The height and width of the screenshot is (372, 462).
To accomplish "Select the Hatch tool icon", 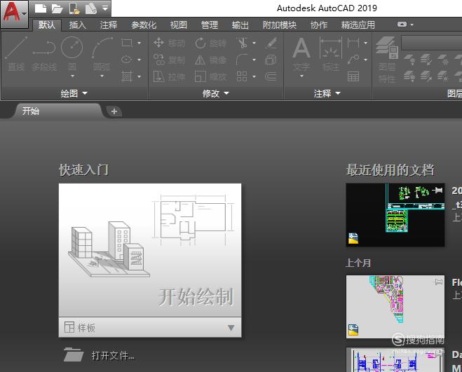I will [127, 76].
